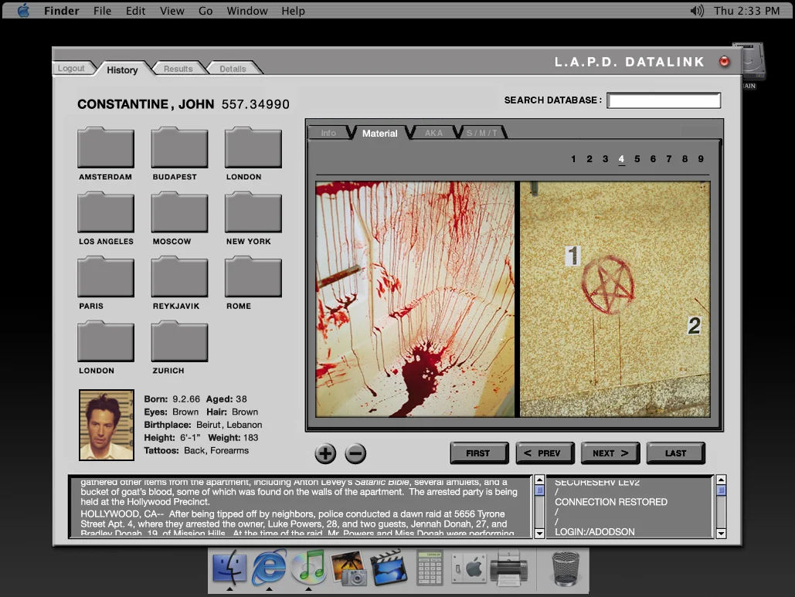This screenshot has width=795, height=597.
Task: Open the BUDAPEST folder
Action: [179, 148]
